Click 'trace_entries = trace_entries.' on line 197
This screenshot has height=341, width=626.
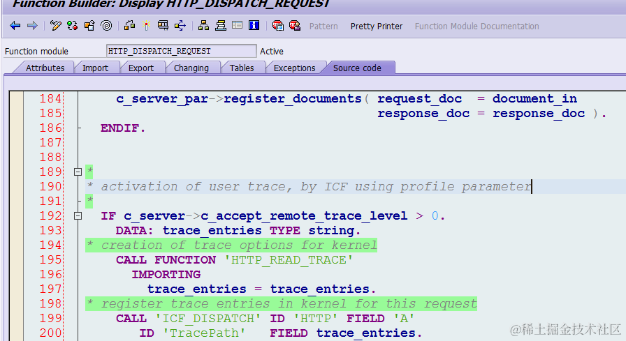tap(261, 289)
